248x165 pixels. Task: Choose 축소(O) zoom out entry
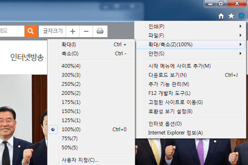tap(91, 54)
